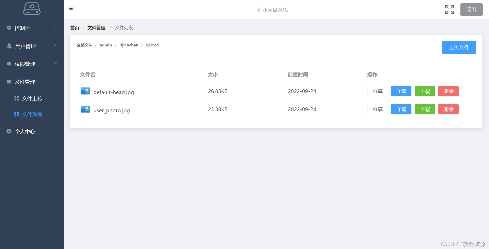Click image icon of user_photo.jpg
The height and width of the screenshot is (249, 489).
(85, 109)
